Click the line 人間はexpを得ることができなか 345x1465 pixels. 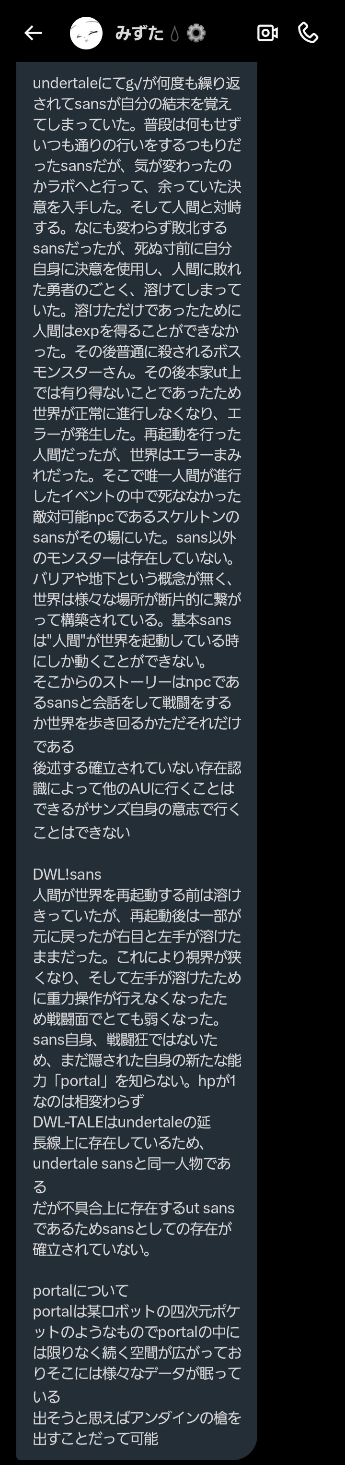(136, 330)
